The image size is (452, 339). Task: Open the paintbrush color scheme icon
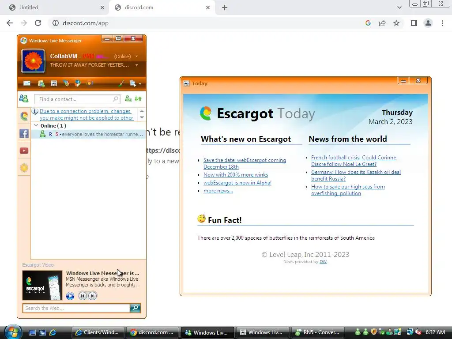tap(121, 83)
